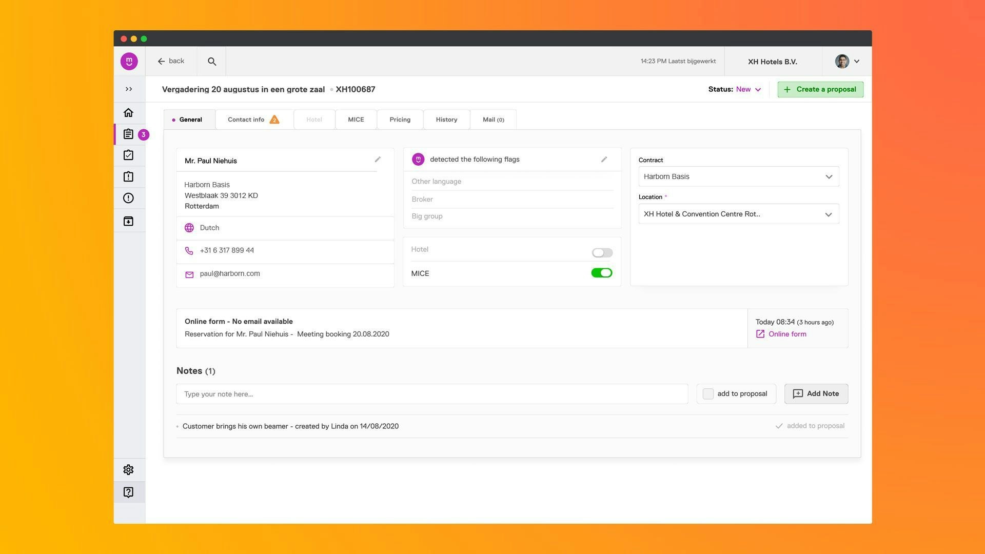This screenshot has width=985, height=554.
Task: Open the archive box sidebar icon
Action: 128,221
